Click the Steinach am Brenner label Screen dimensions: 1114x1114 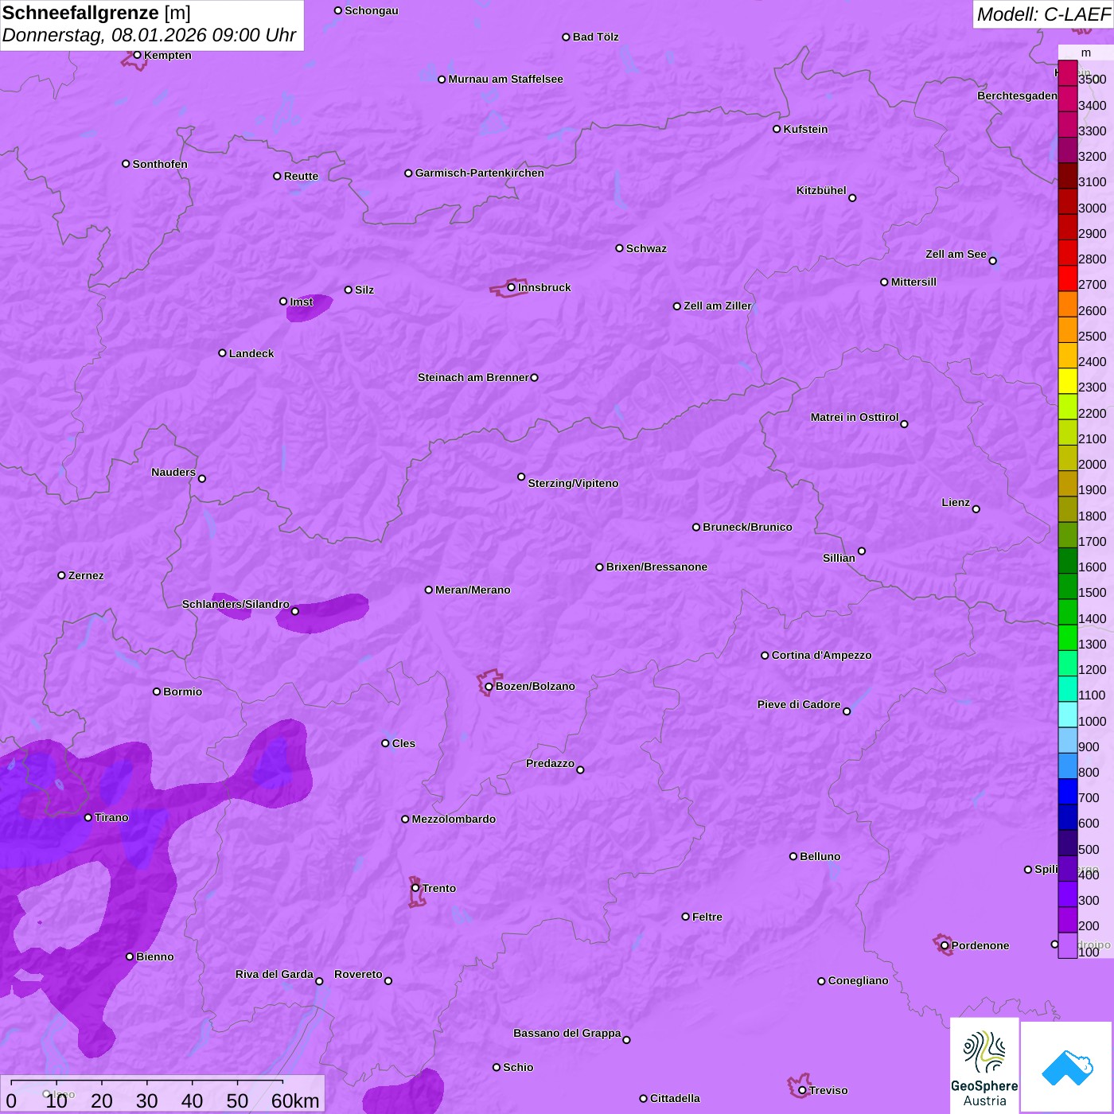tap(473, 377)
